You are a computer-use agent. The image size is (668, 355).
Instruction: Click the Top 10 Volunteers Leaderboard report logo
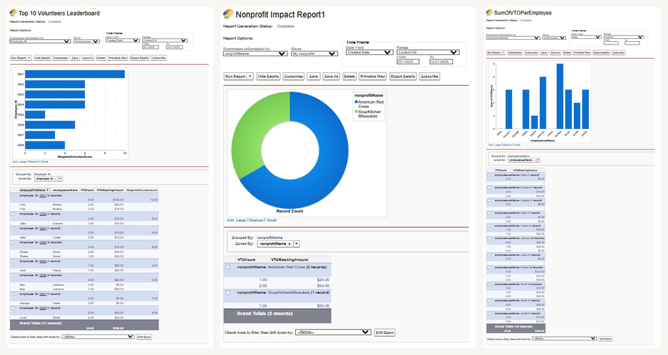[x=14, y=13]
